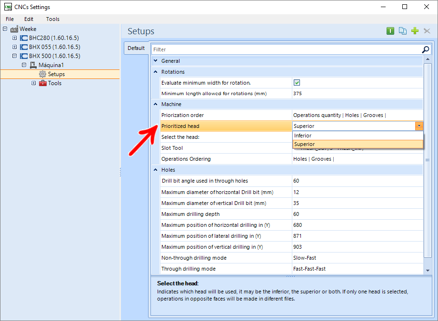Click the Prioritized head row label
The width and height of the screenshot is (438, 321).
pyautogui.click(x=180, y=126)
